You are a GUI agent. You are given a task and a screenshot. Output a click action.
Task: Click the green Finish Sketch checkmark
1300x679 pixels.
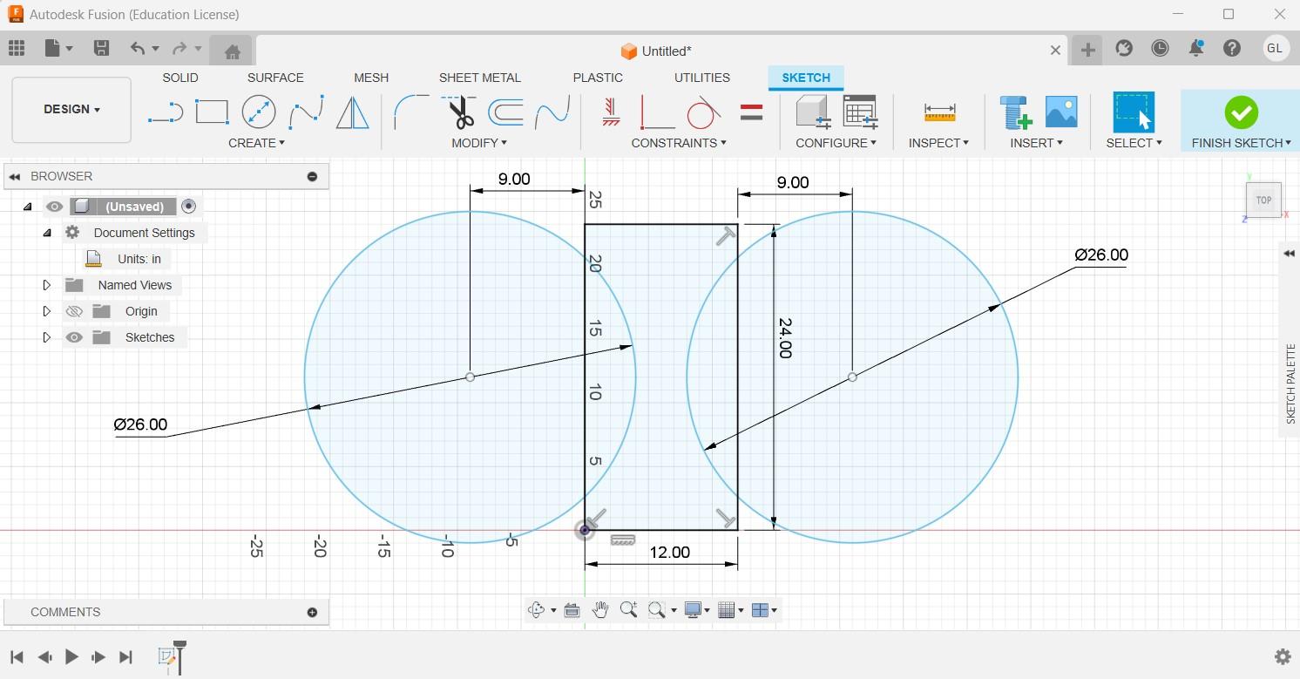point(1241,112)
